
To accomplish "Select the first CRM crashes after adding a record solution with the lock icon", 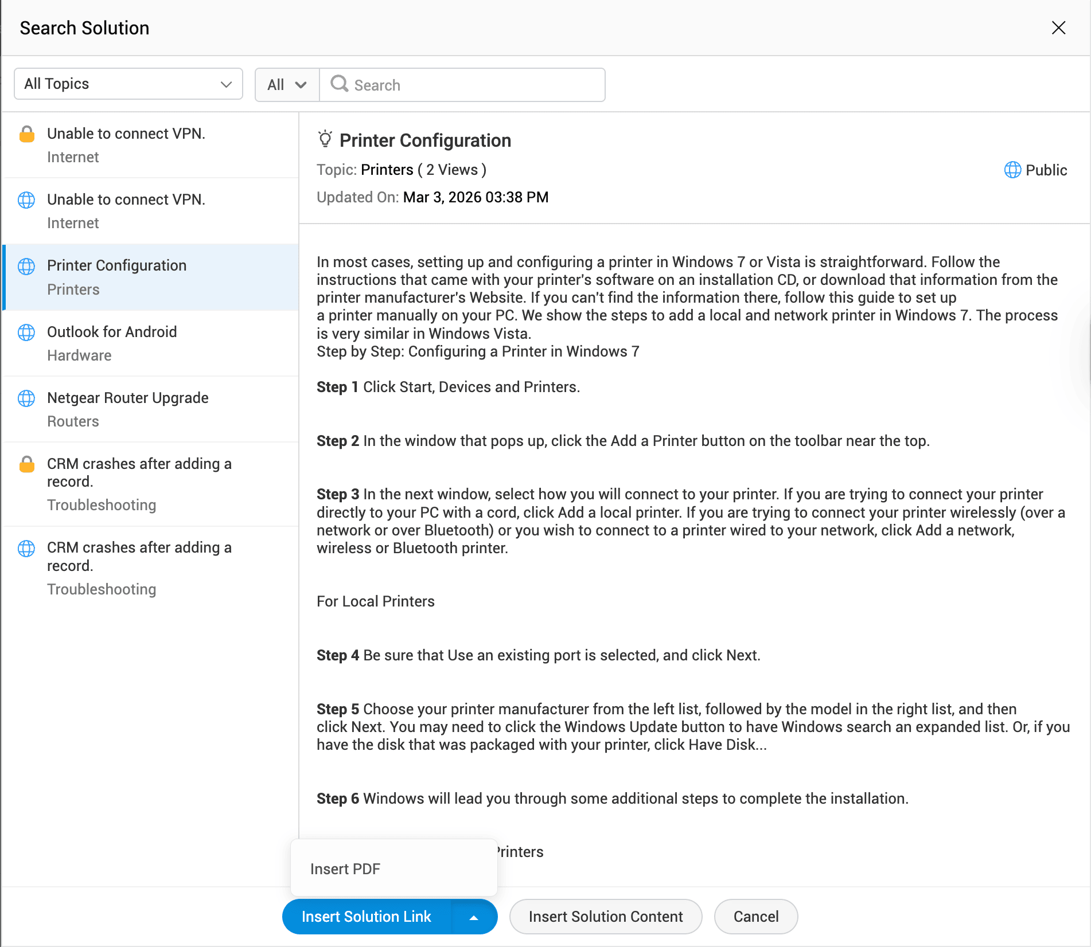I will [150, 484].
